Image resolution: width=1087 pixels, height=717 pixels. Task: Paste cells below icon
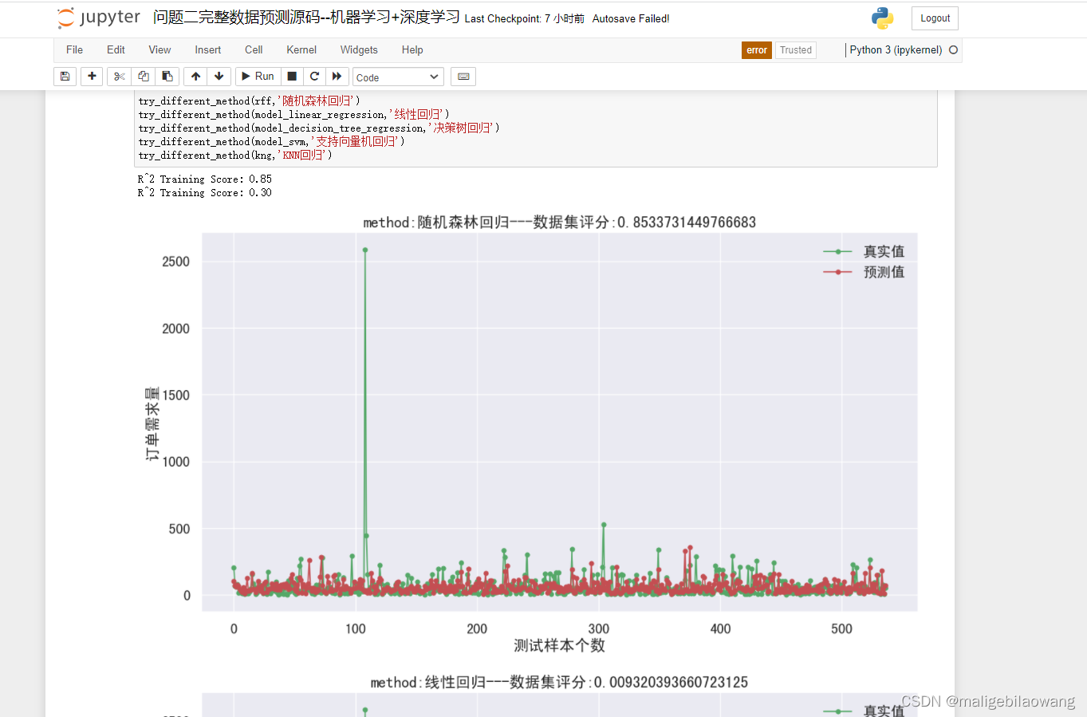coord(167,77)
